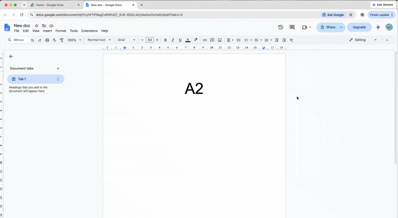This screenshot has height=218, width=398.
Task: Select the paint format roller icon
Action: point(62,40)
